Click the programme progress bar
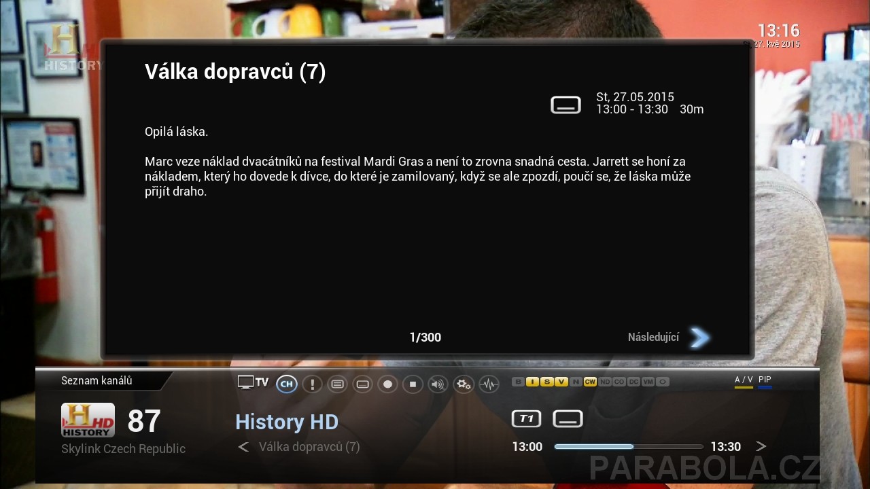The image size is (870, 489). pos(628,447)
